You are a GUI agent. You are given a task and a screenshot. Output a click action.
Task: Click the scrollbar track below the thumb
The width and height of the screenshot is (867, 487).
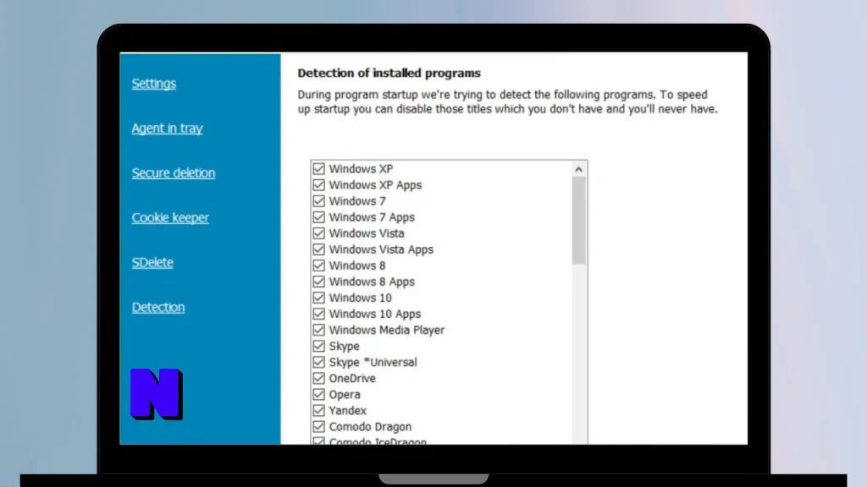pos(578,353)
